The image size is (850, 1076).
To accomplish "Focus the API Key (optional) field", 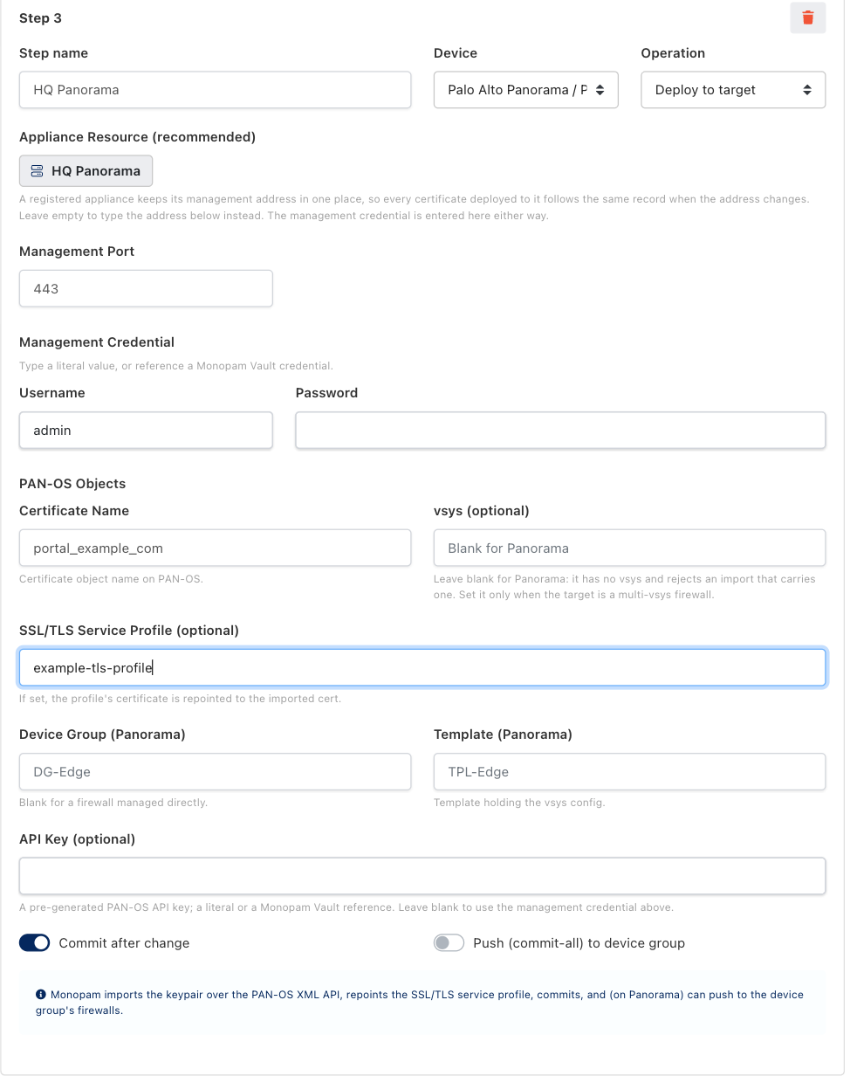I will click(x=422, y=876).
